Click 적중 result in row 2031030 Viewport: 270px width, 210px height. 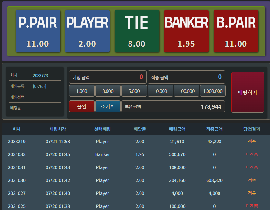(252, 180)
